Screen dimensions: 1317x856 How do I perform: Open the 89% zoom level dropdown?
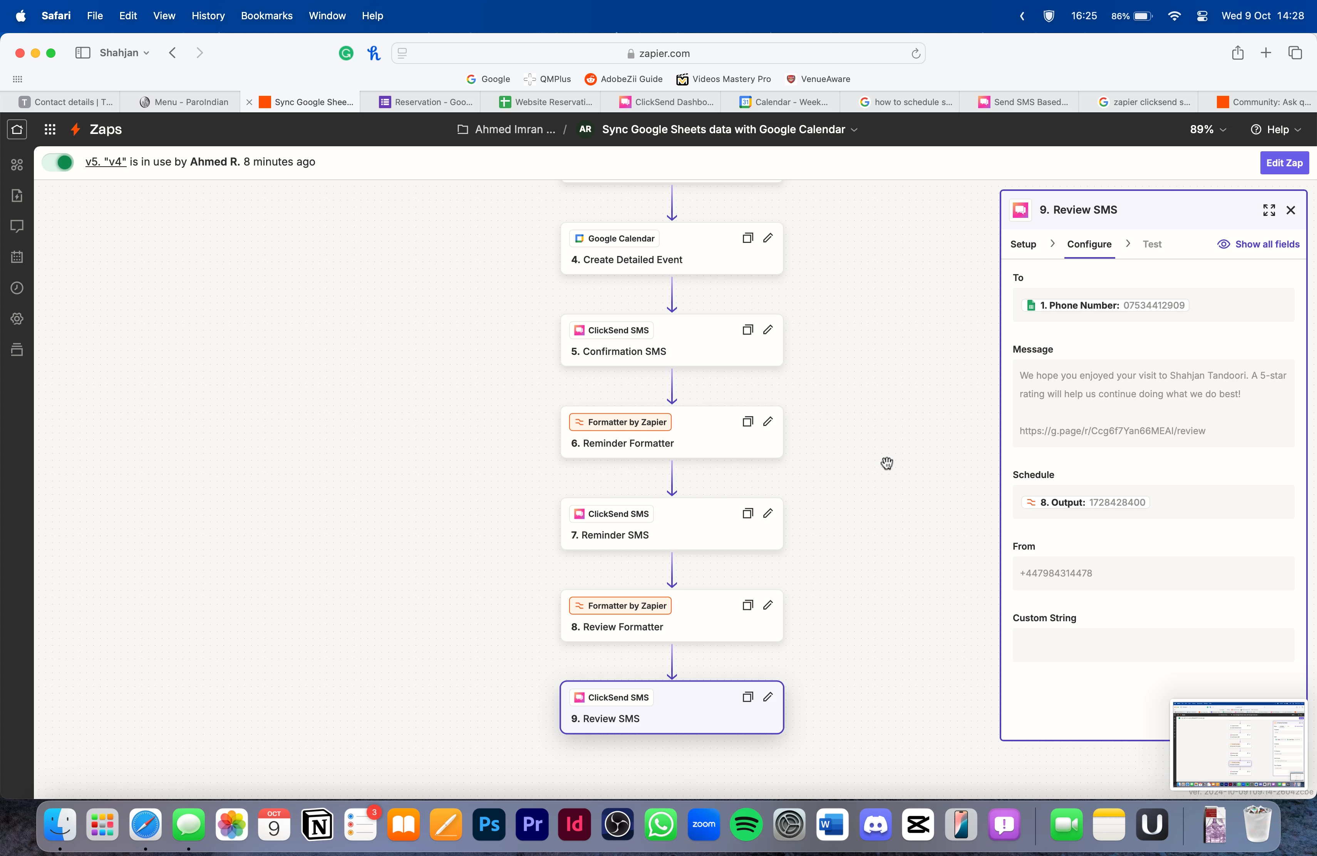pos(1208,129)
